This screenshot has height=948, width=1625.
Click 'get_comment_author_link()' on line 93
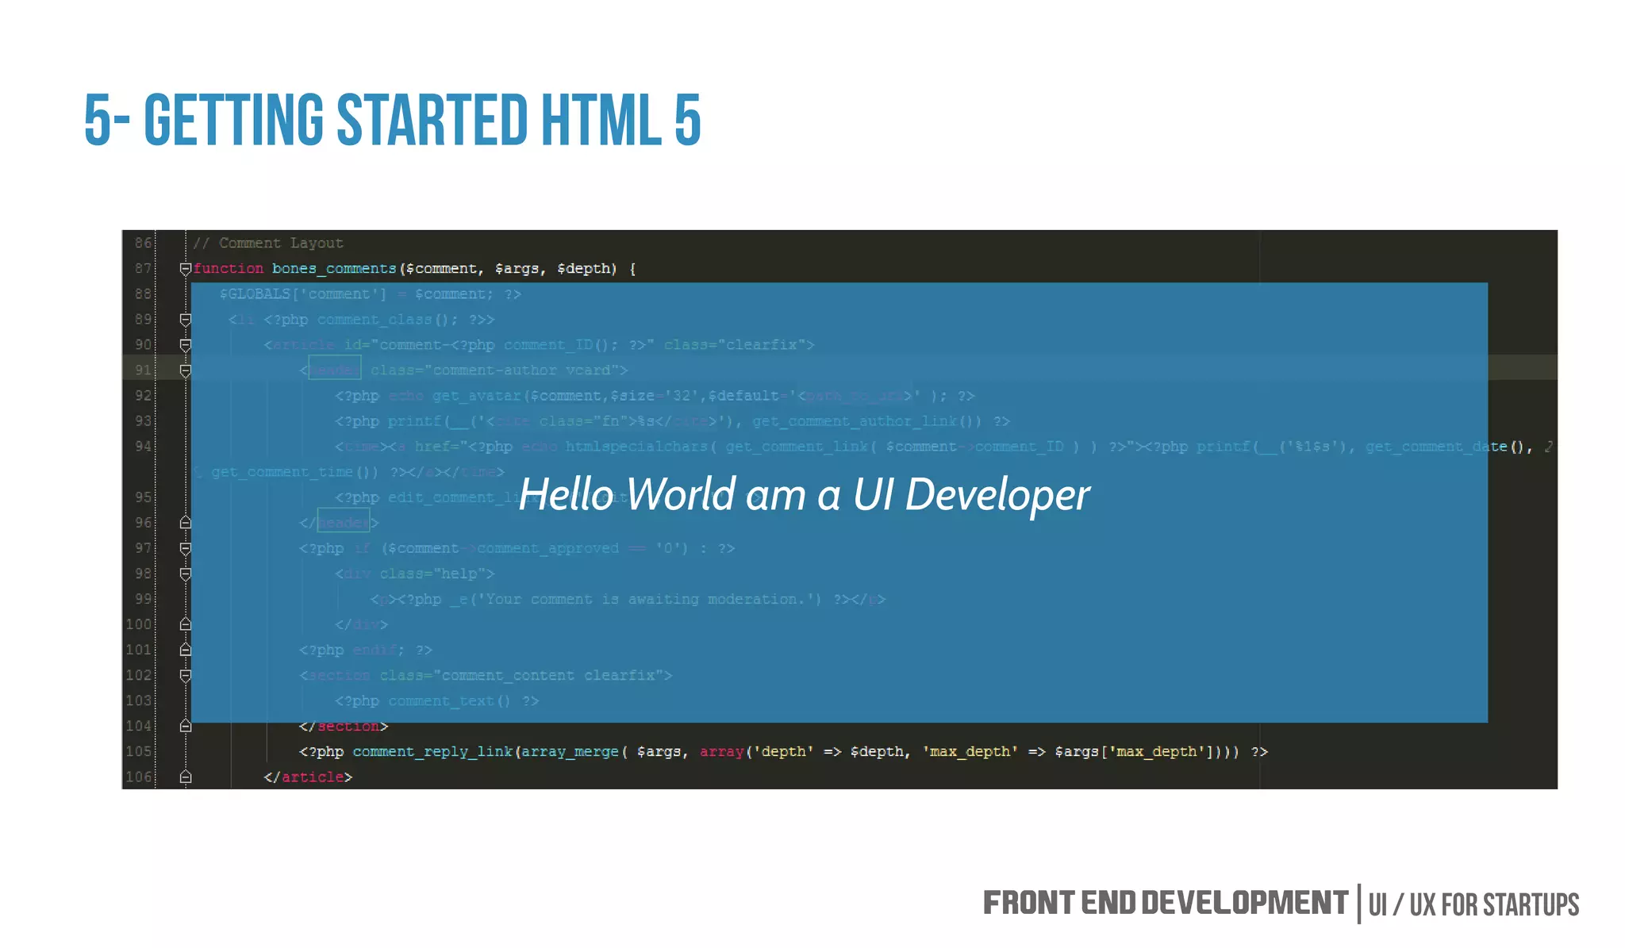[x=866, y=421]
